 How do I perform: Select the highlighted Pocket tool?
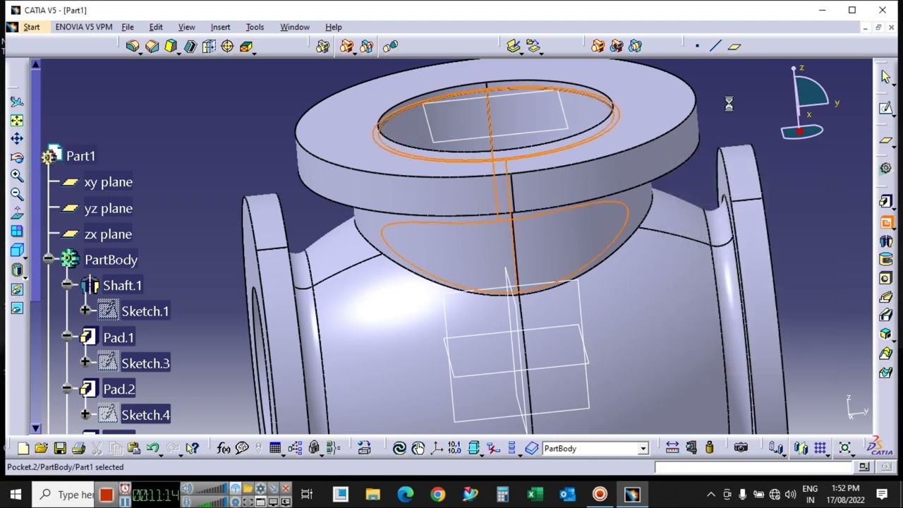[886, 222]
